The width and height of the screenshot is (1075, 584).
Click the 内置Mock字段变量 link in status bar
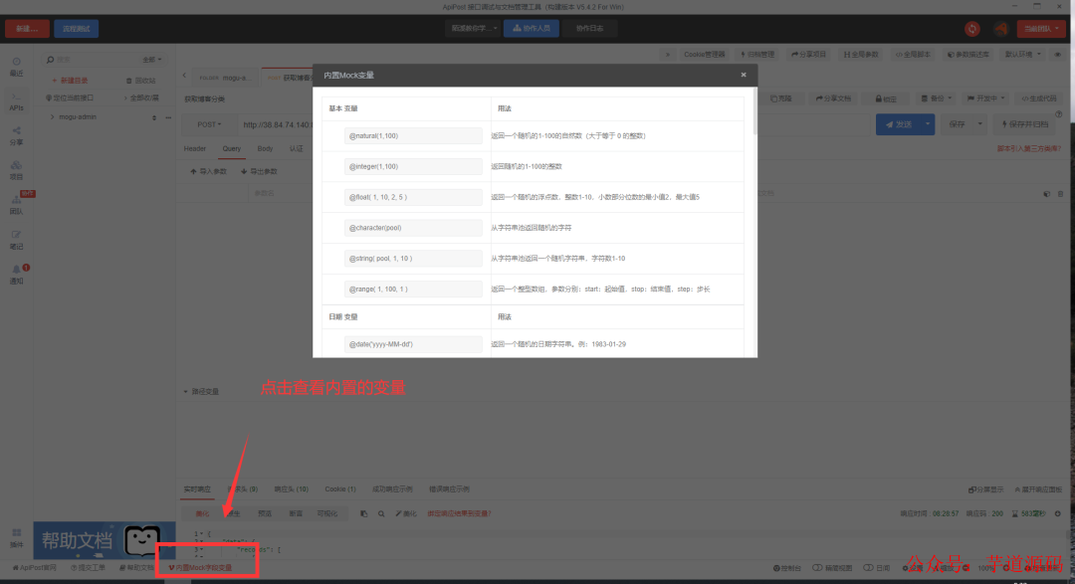(201, 567)
